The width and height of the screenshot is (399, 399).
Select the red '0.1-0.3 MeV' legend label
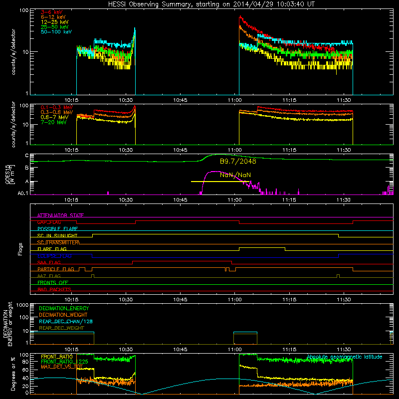click(x=57, y=107)
